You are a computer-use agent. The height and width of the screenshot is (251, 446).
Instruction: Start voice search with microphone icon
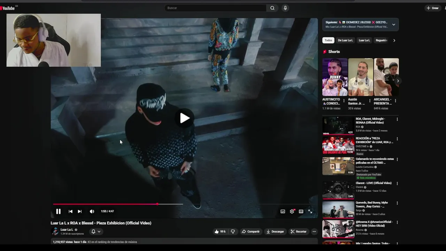click(x=285, y=8)
